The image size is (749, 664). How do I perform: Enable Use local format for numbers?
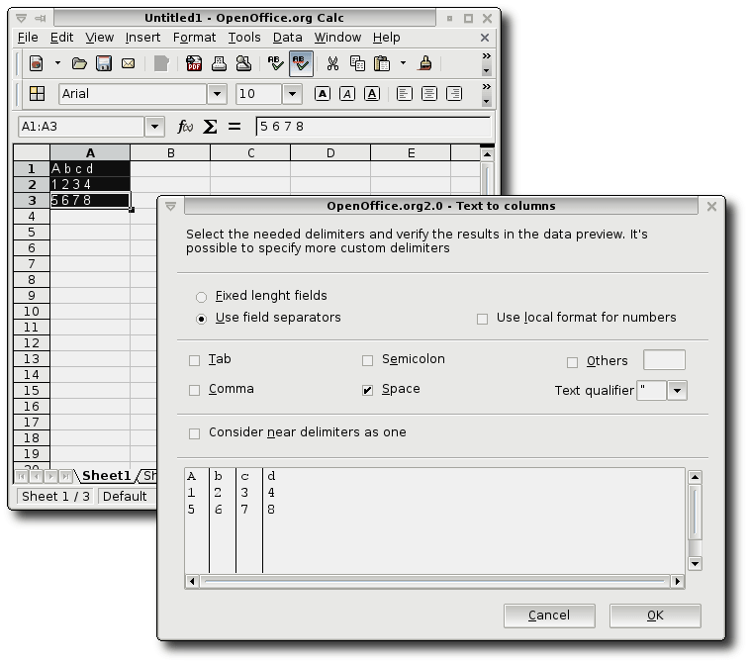click(x=482, y=319)
